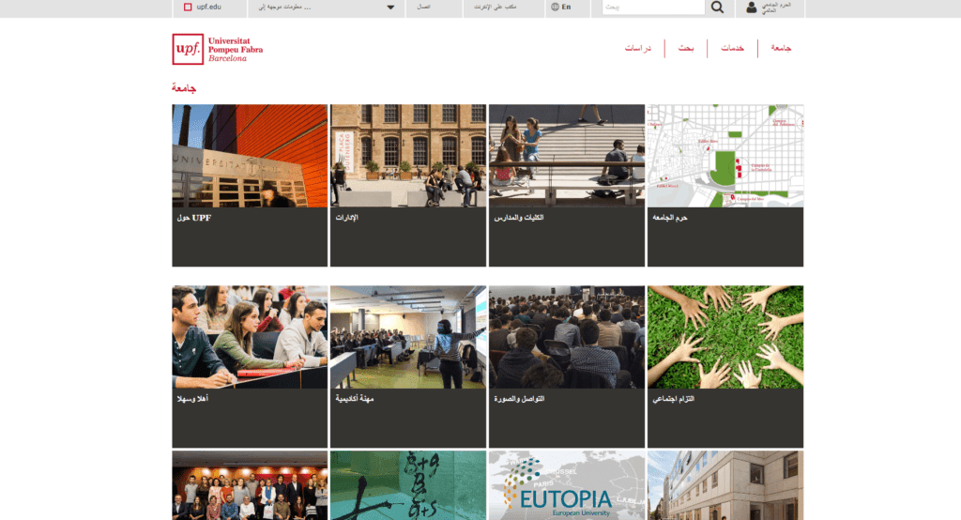The height and width of the screenshot is (520, 961).
Task: Click the 'اتصال' link in top bar
Action: tap(423, 8)
